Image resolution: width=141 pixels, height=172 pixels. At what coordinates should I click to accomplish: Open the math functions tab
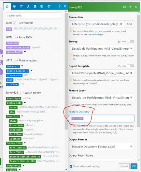(21, 6)
